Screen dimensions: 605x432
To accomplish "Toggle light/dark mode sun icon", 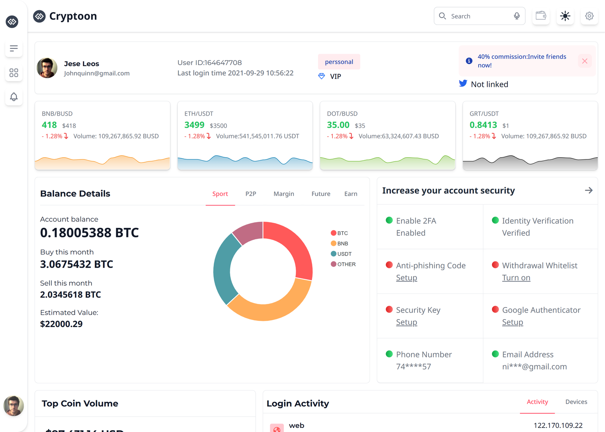I will (x=565, y=16).
